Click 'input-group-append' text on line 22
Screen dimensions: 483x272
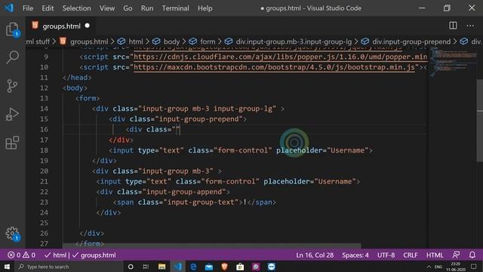[x=184, y=192]
